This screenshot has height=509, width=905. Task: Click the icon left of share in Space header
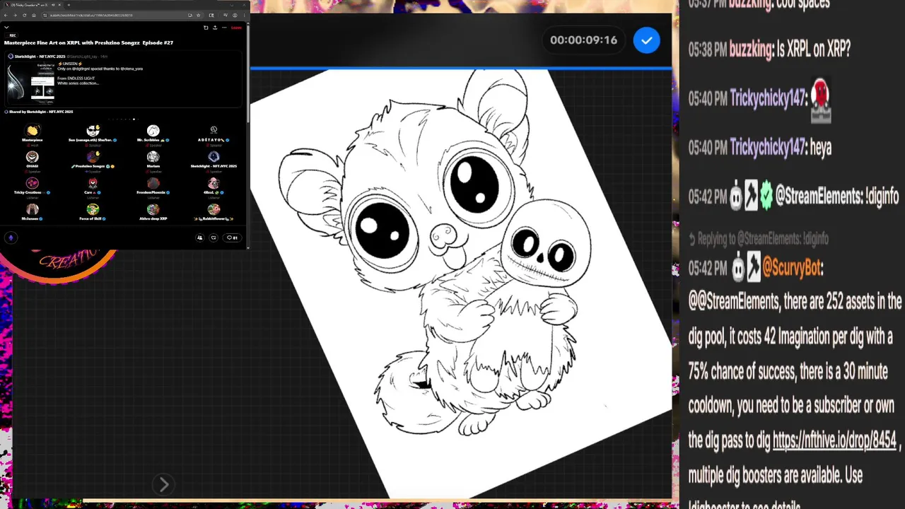(x=206, y=28)
